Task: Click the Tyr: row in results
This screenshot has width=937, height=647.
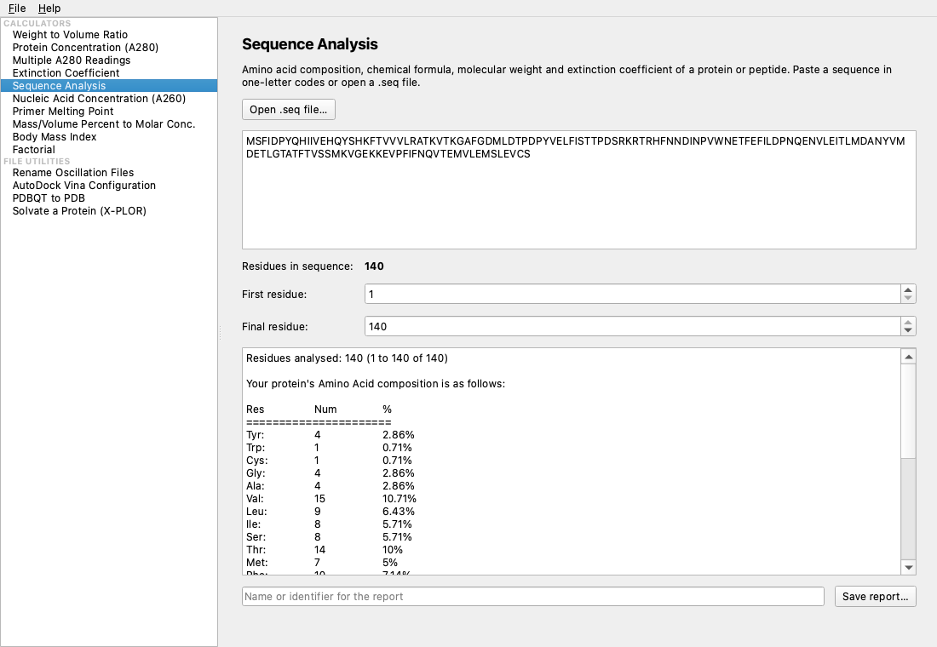Action: click(x=330, y=435)
